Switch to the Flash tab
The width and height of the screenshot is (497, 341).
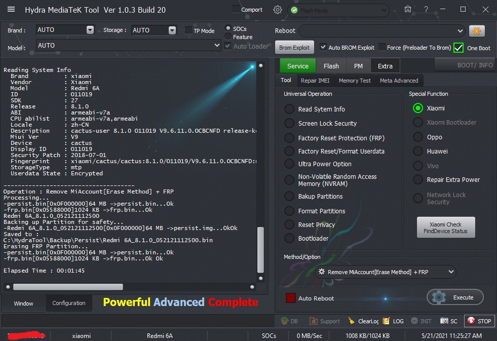click(331, 66)
